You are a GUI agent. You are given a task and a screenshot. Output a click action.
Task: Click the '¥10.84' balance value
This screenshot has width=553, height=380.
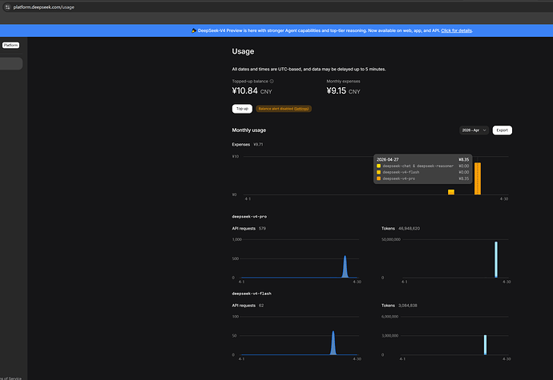coord(244,91)
